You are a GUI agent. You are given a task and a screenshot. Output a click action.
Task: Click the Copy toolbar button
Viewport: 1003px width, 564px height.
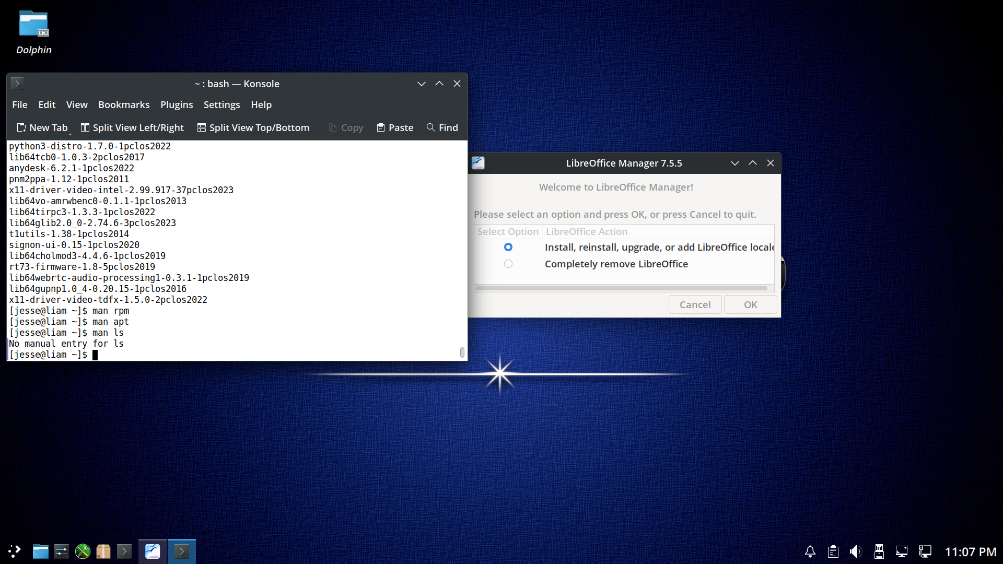click(x=346, y=127)
